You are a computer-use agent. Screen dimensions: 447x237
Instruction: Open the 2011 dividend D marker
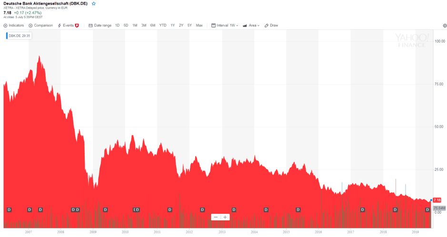pyautogui.click(x=169, y=209)
